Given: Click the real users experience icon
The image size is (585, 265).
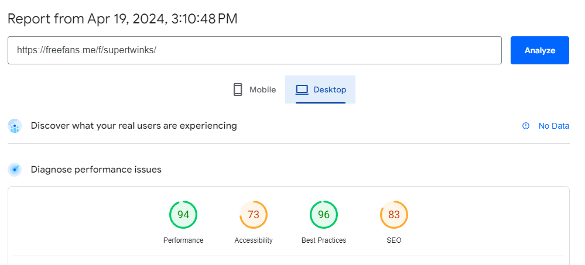Looking at the screenshot, I should (x=15, y=126).
